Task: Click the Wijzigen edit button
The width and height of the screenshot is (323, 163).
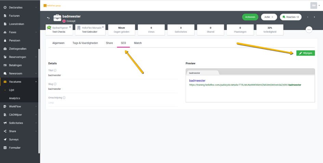Action: (306, 53)
